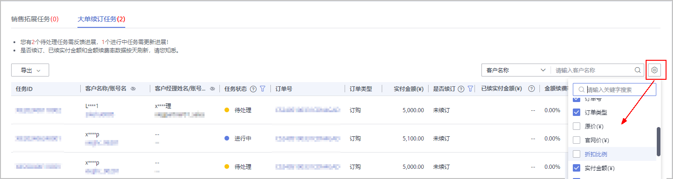Viewport: 673px width, 179px height.
Task: Toggle eye icon beside 客户经理姓名 header
Action: click(x=212, y=89)
